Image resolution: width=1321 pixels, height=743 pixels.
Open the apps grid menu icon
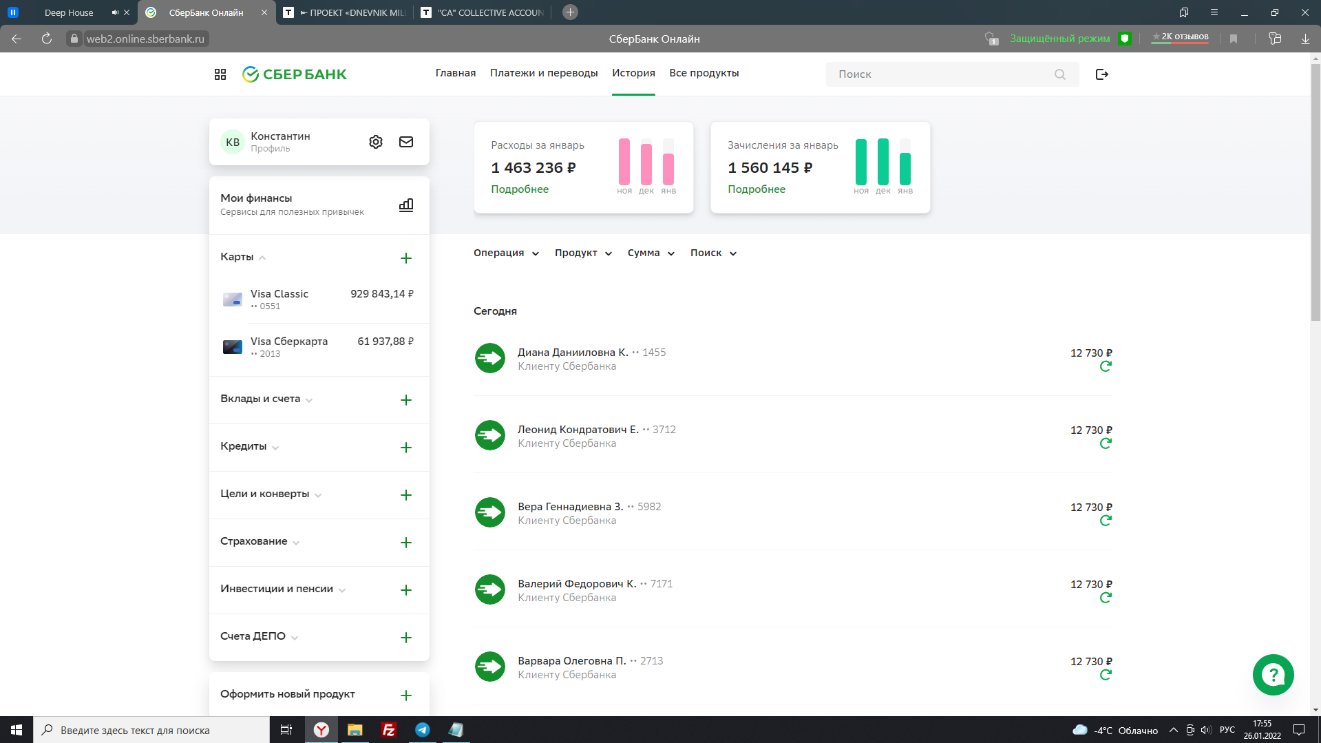(x=220, y=74)
